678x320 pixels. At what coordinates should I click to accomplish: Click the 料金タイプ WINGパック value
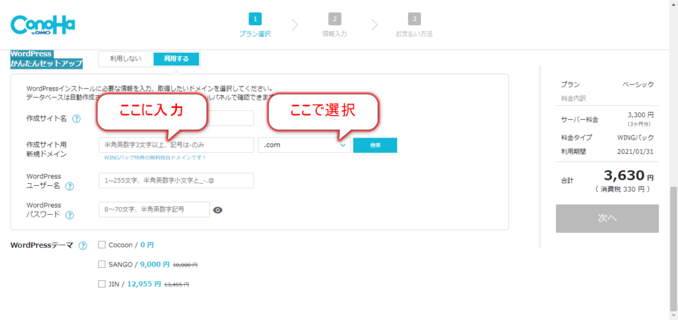[x=636, y=138]
